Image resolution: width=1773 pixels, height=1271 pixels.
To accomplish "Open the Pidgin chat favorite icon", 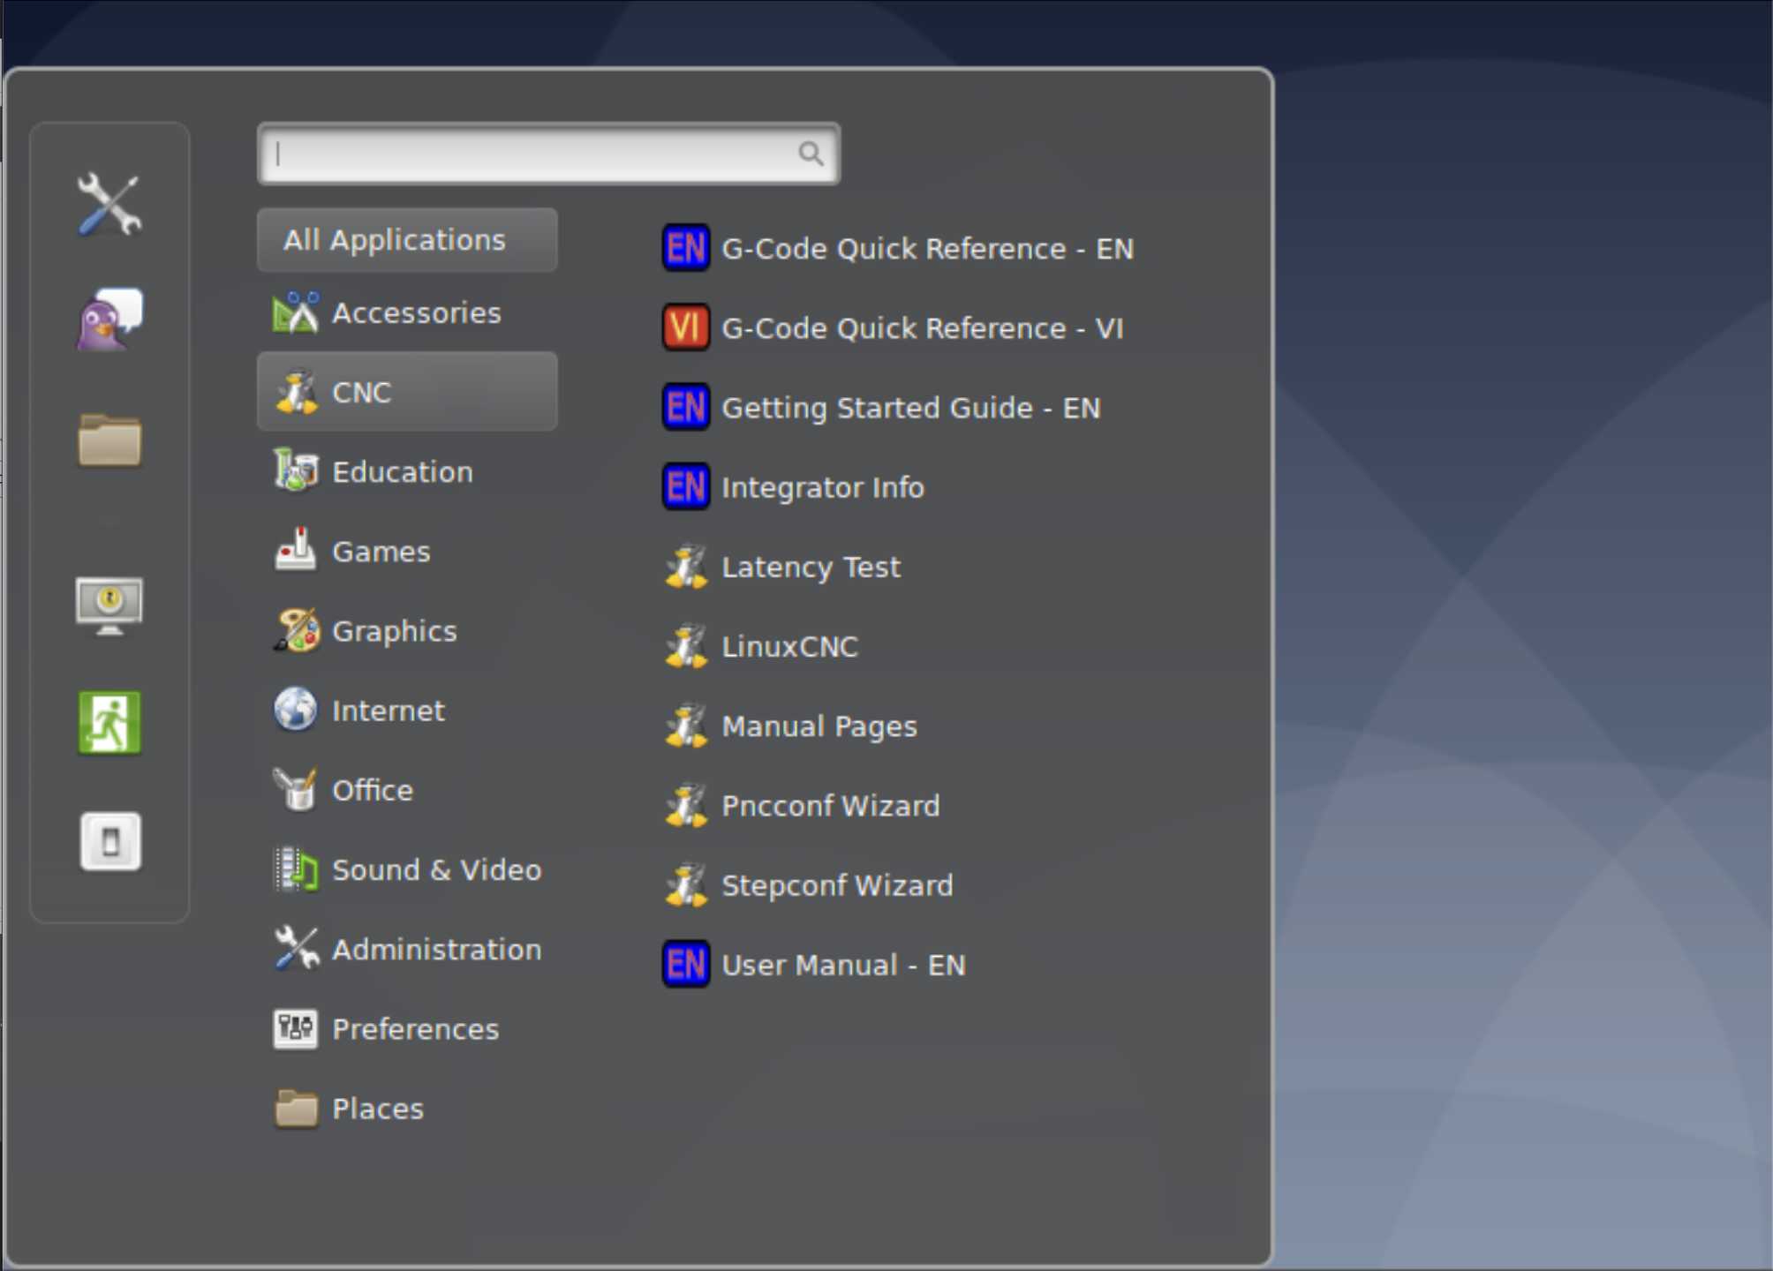I will [x=109, y=320].
